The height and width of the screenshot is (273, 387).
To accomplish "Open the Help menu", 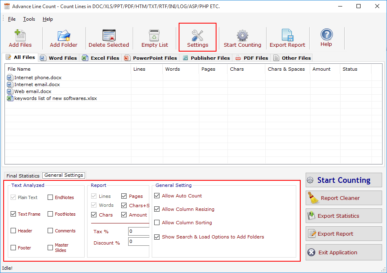I will (x=48, y=19).
